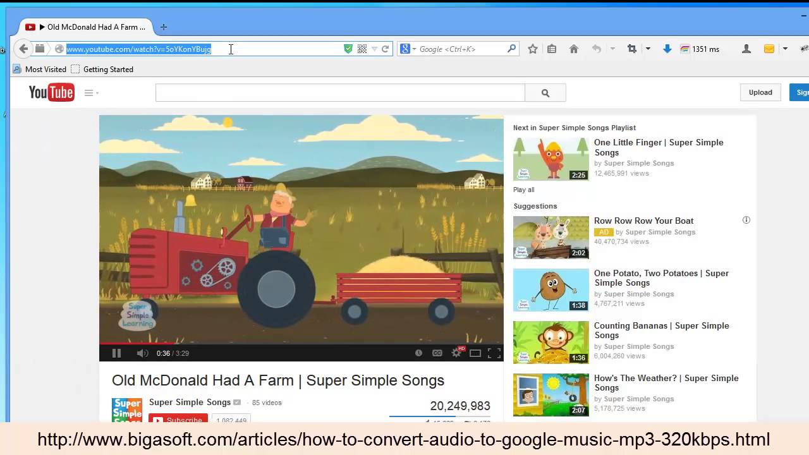Open a new browser tab with plus
Viewport: 809px width, 455px height.
(x=164, y=27)
